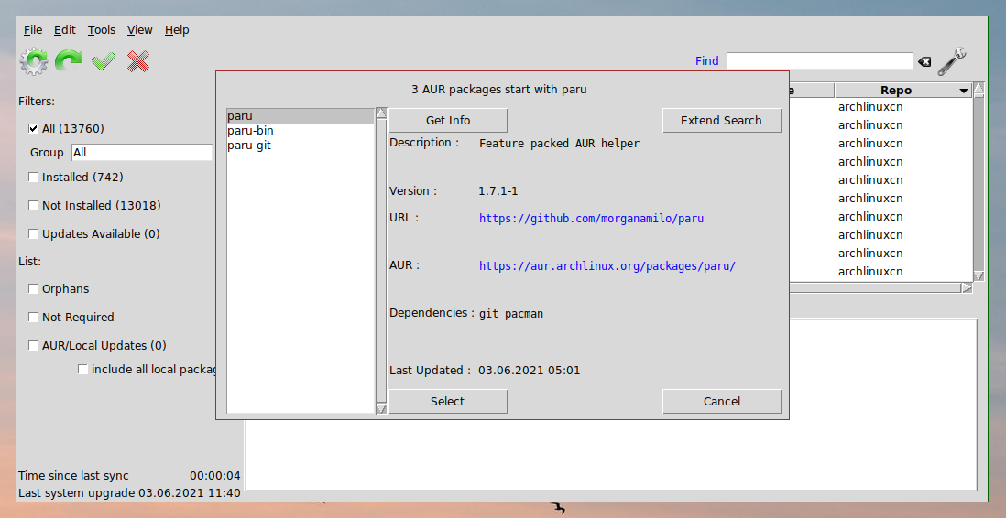Click the red X cancel icon
Screen dimensions: 1006x518
(138, 61)
